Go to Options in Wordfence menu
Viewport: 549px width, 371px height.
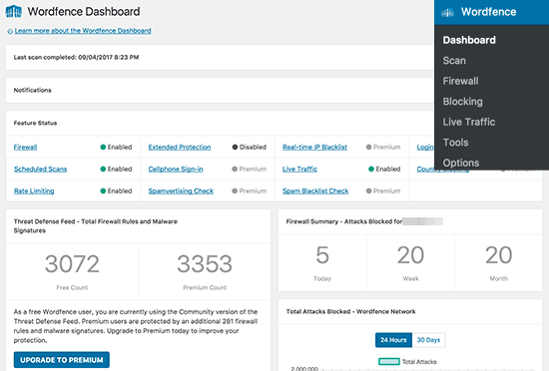[x=461, y=163]
